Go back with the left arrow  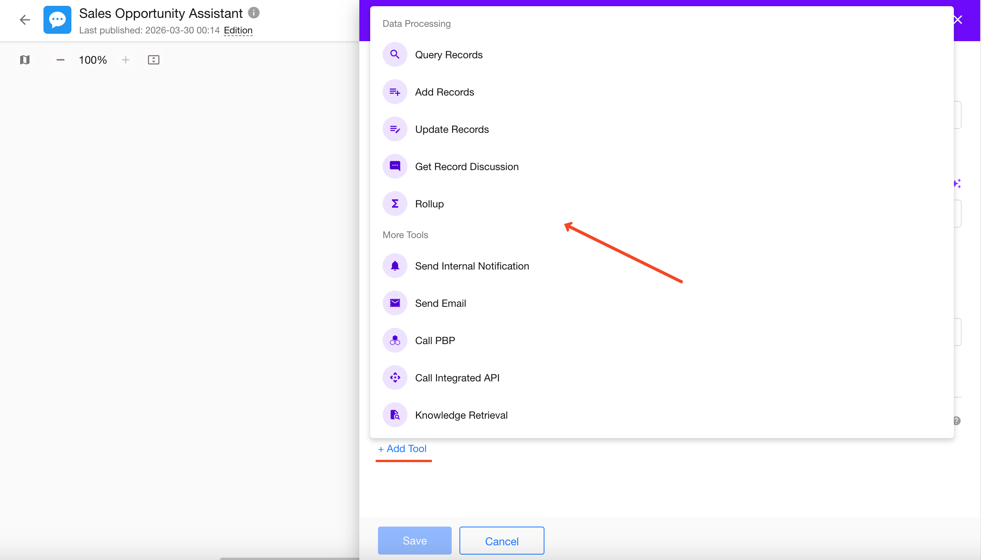pyautogui.click(x=25, y=20)
